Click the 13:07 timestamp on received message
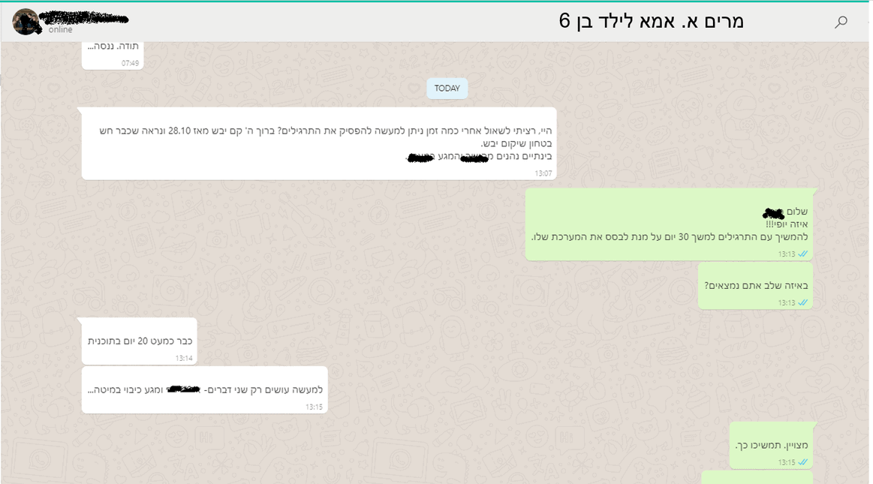 (x=543, y=173)
